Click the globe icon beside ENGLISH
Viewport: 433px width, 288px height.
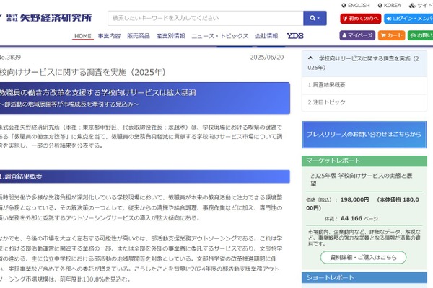(x=344, y=6)
